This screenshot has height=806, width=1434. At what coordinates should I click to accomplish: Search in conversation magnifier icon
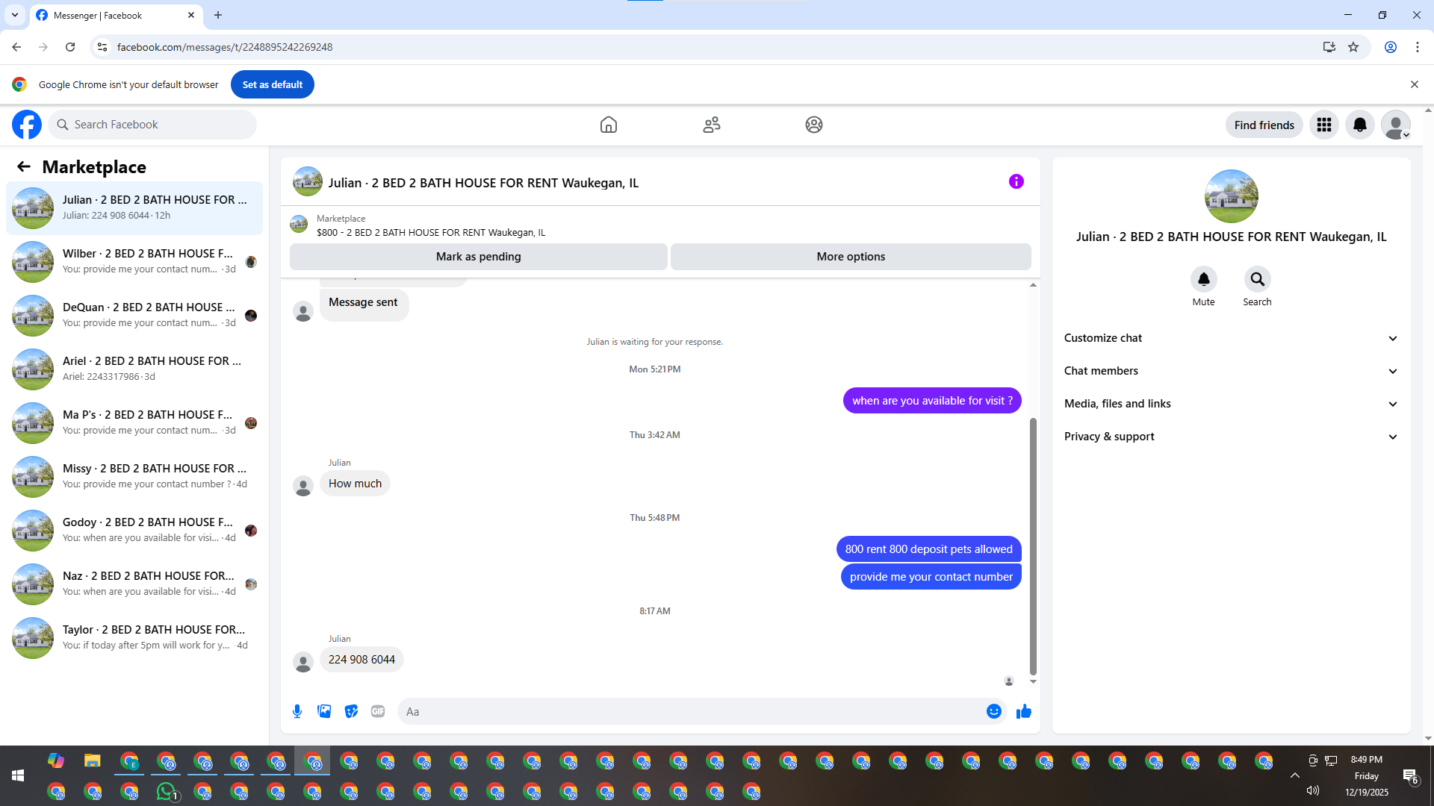click(1257, 279)
